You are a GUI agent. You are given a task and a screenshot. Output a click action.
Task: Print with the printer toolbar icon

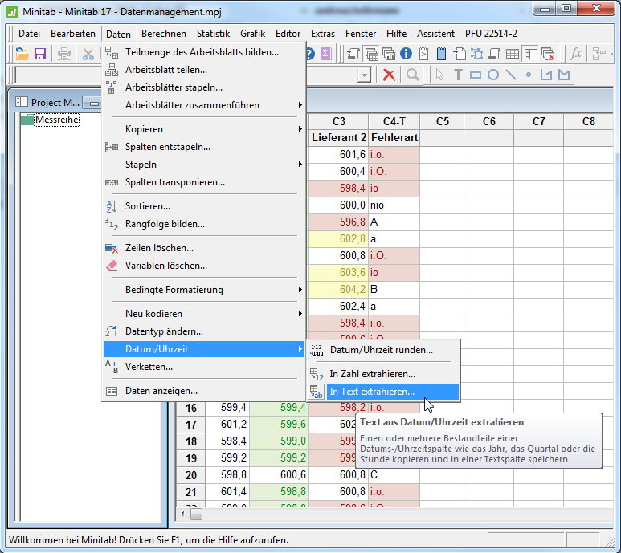pyautogui.click(x=63, y=54)
